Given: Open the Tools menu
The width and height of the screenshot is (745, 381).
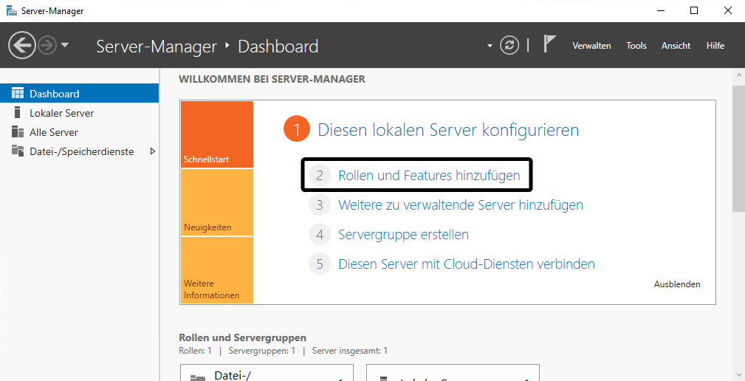Looking at the screenshot, I should click(636, 46).
